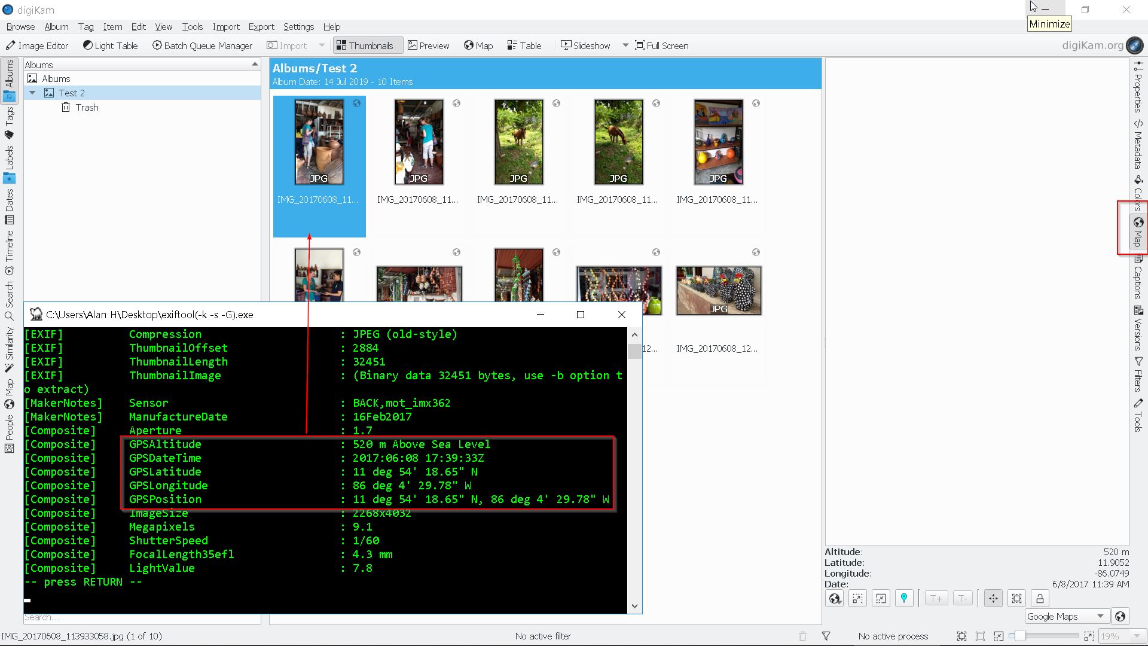Click the thumbnail zoom slider
The height and width of the screenshot is (646, 1148).
coord(1020,636)
